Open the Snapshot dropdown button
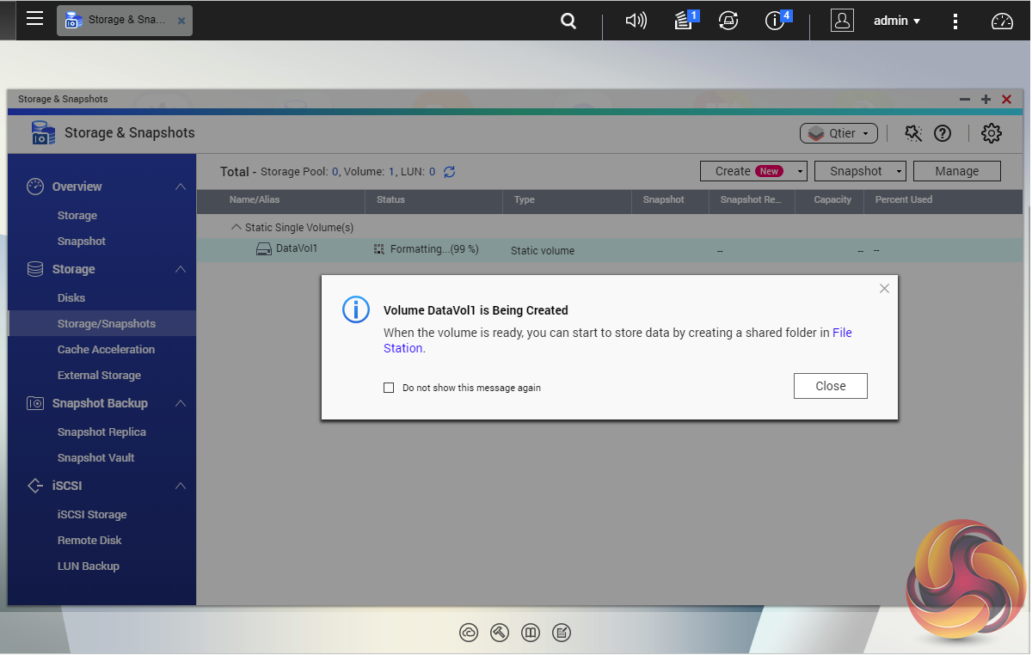The height and width of the screenshot is (655, 1032). (860, 171)
